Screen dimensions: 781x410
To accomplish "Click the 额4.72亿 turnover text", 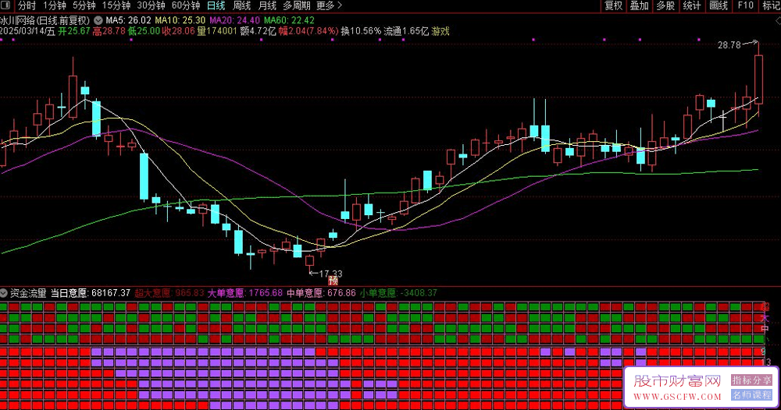I will [258, 31].
